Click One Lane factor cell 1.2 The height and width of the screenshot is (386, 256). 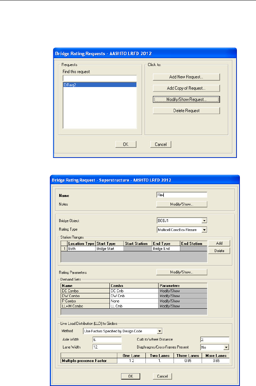(x=131, y=360)
